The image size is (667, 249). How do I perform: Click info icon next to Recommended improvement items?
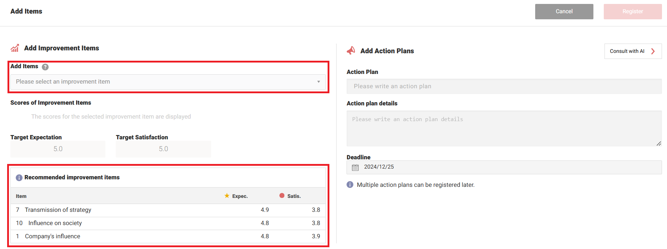[x=19, y=178]
